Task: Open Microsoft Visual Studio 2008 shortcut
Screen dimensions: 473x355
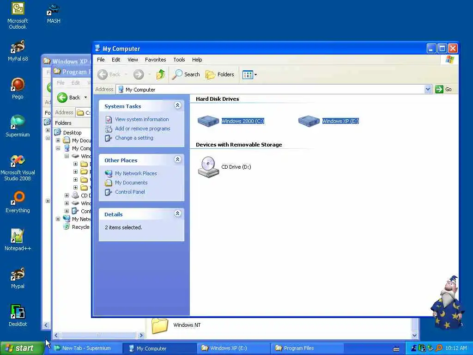Action: coord(18,167)
